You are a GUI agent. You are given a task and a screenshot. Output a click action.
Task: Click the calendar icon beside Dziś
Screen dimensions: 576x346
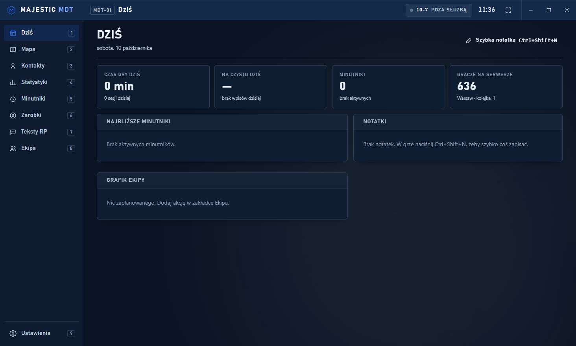pos(13,33)
